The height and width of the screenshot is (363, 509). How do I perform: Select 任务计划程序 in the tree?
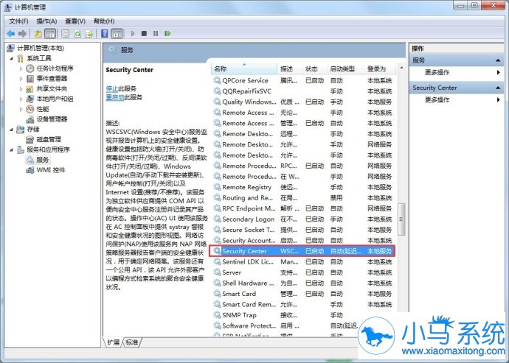[x=55, y=68]
